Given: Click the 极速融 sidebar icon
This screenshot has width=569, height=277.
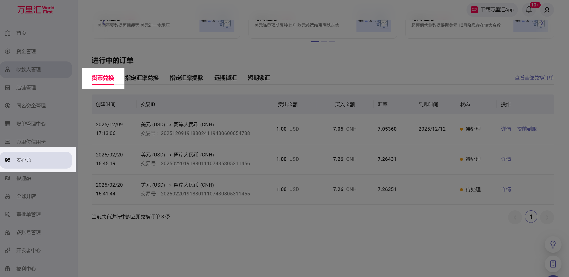Looking at the screenshot, I should point(8,178).
